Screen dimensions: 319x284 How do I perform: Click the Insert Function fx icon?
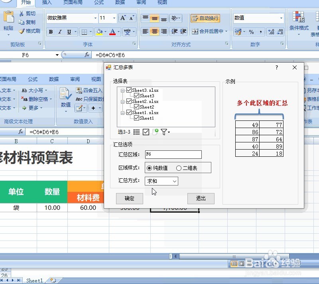click(87, 55)
